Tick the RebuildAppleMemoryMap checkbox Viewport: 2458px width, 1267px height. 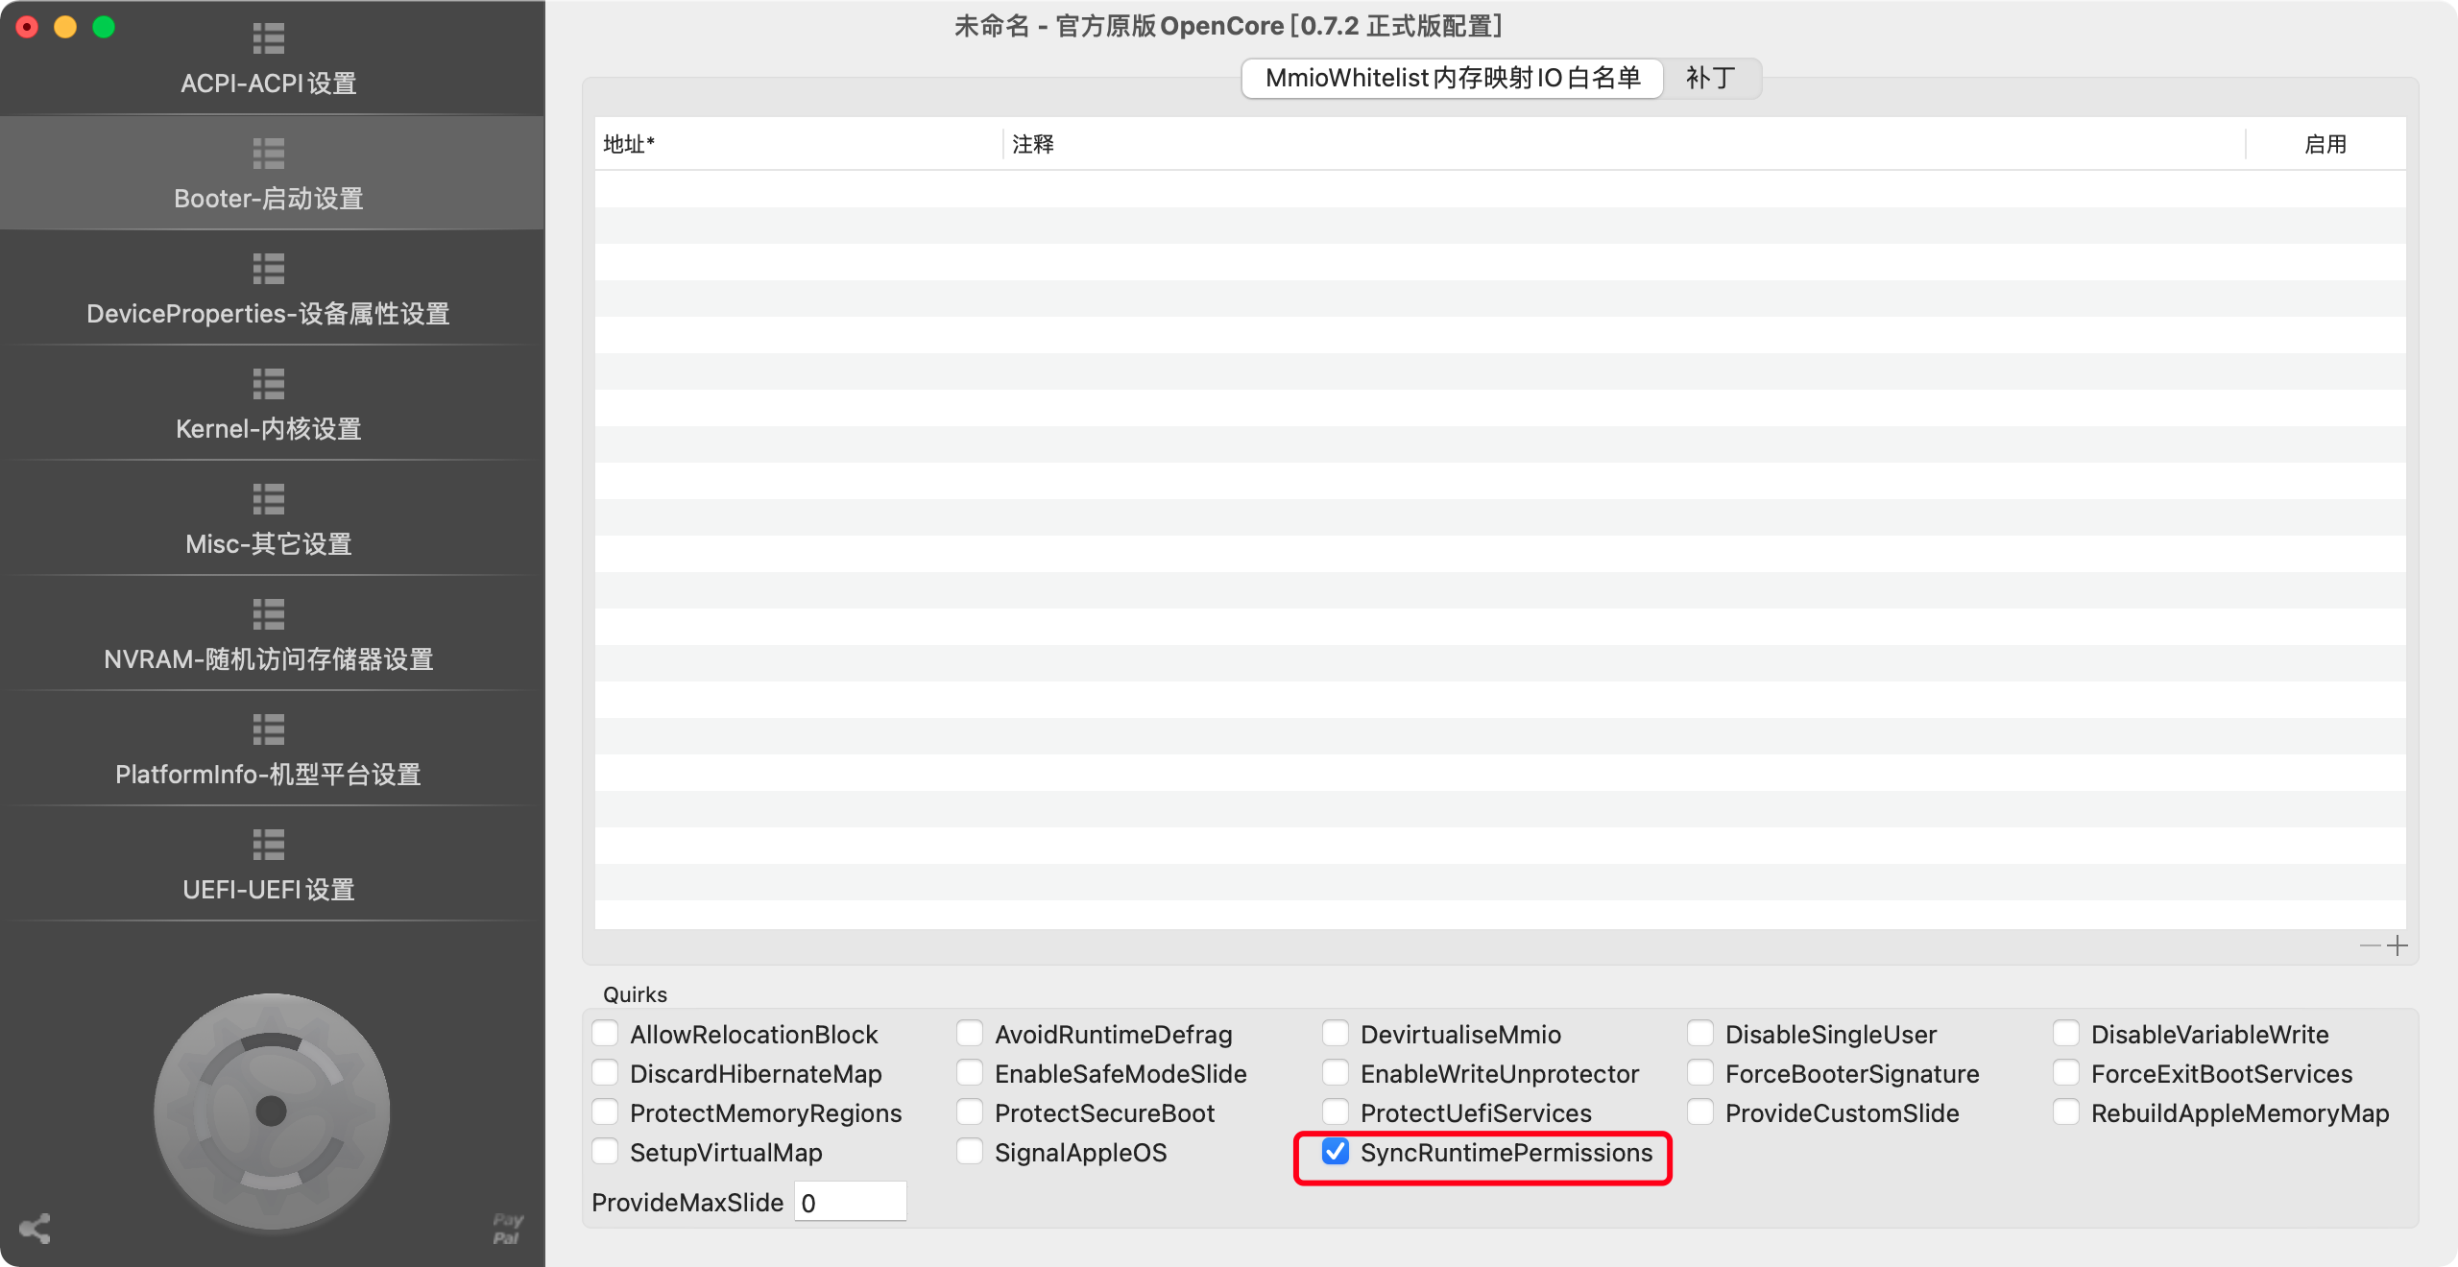point(2066,1112)
